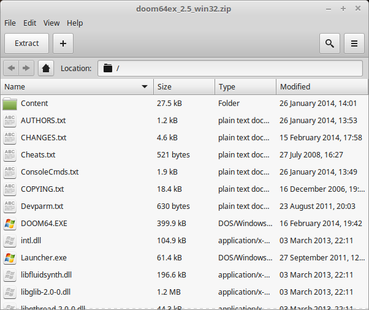Click the 27.5 kB size value
The image size is (369, 310).
point(169,104)
